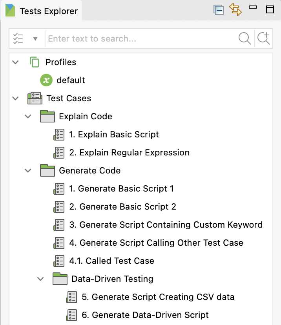Open 2. Explain Regular Expression test case
This screenshot has height=325, width=281.
(129, 152)
